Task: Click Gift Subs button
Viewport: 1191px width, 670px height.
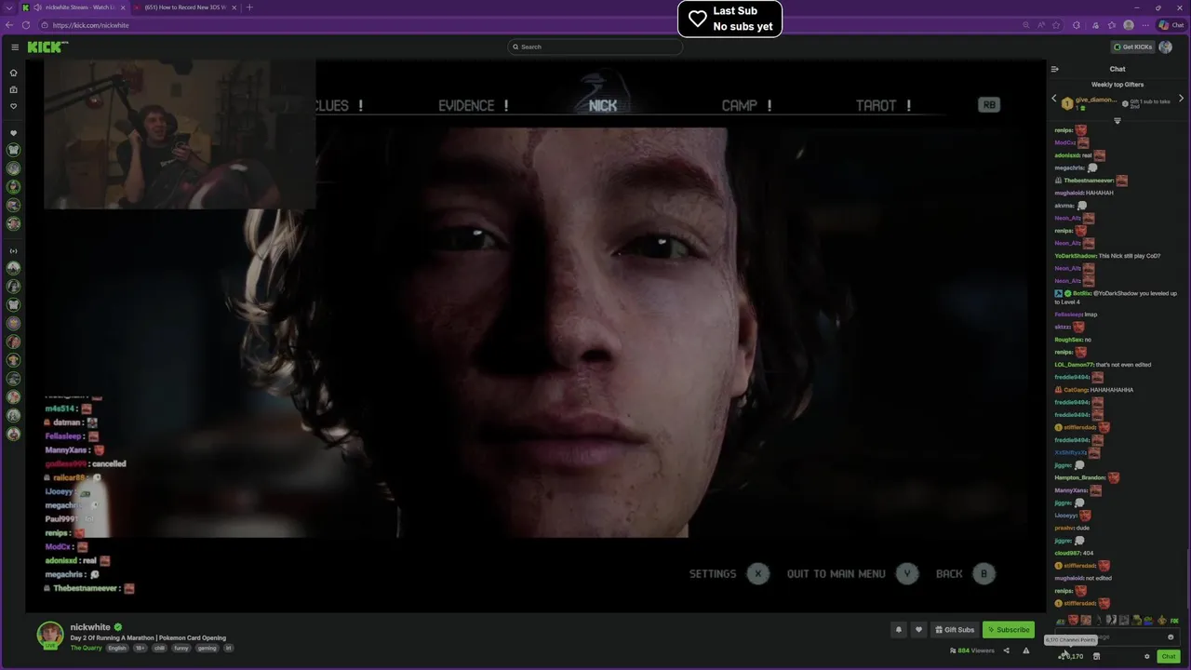Action: click(x=955, y=630)
